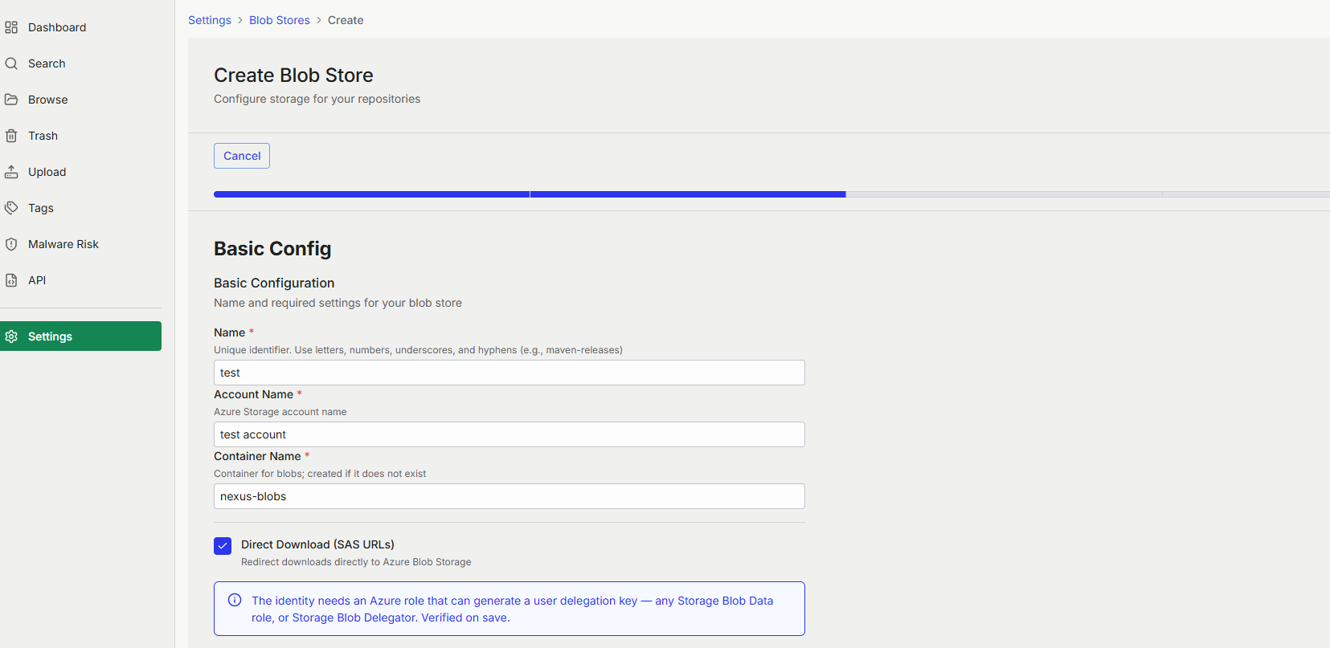
Task: Click the Tags label icon
Action: 11,208
